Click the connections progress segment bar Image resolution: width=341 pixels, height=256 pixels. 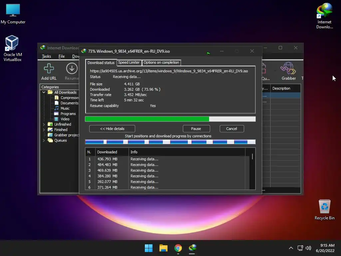tap(170, 142)
